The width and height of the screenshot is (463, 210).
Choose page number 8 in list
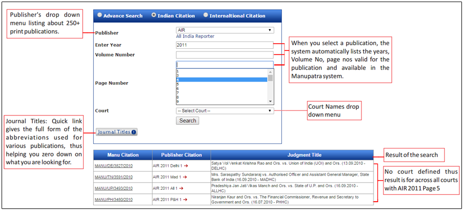click(x=222, y=97)
